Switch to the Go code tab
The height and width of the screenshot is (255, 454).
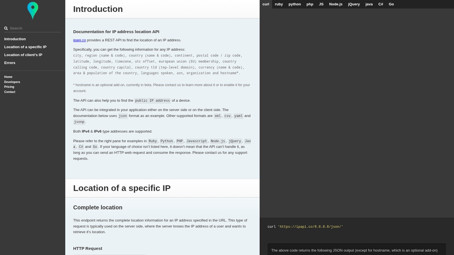pyautogui.click(x=391, y=4)
